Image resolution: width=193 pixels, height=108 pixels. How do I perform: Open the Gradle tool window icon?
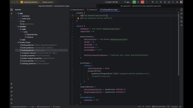[182, 13]
